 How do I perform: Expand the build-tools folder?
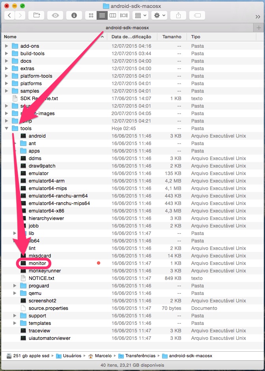[x=7, y=54]
